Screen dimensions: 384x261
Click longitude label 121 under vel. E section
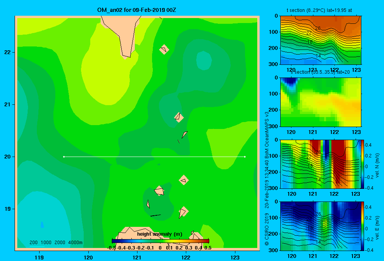[313, 256]
